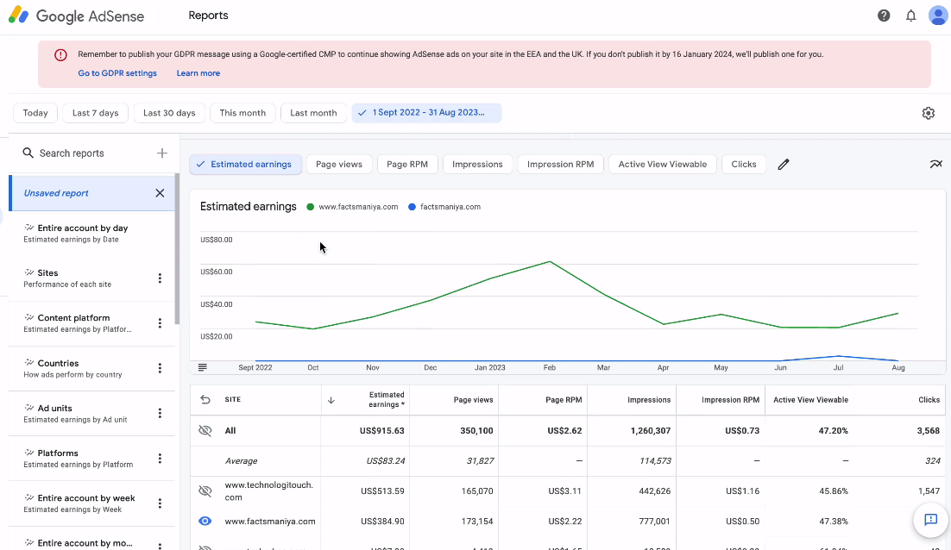Viewport: 951px width, 550px height.
Task: Click the www.factsmaniya.com green legend dot
Action: click(311, 207)
